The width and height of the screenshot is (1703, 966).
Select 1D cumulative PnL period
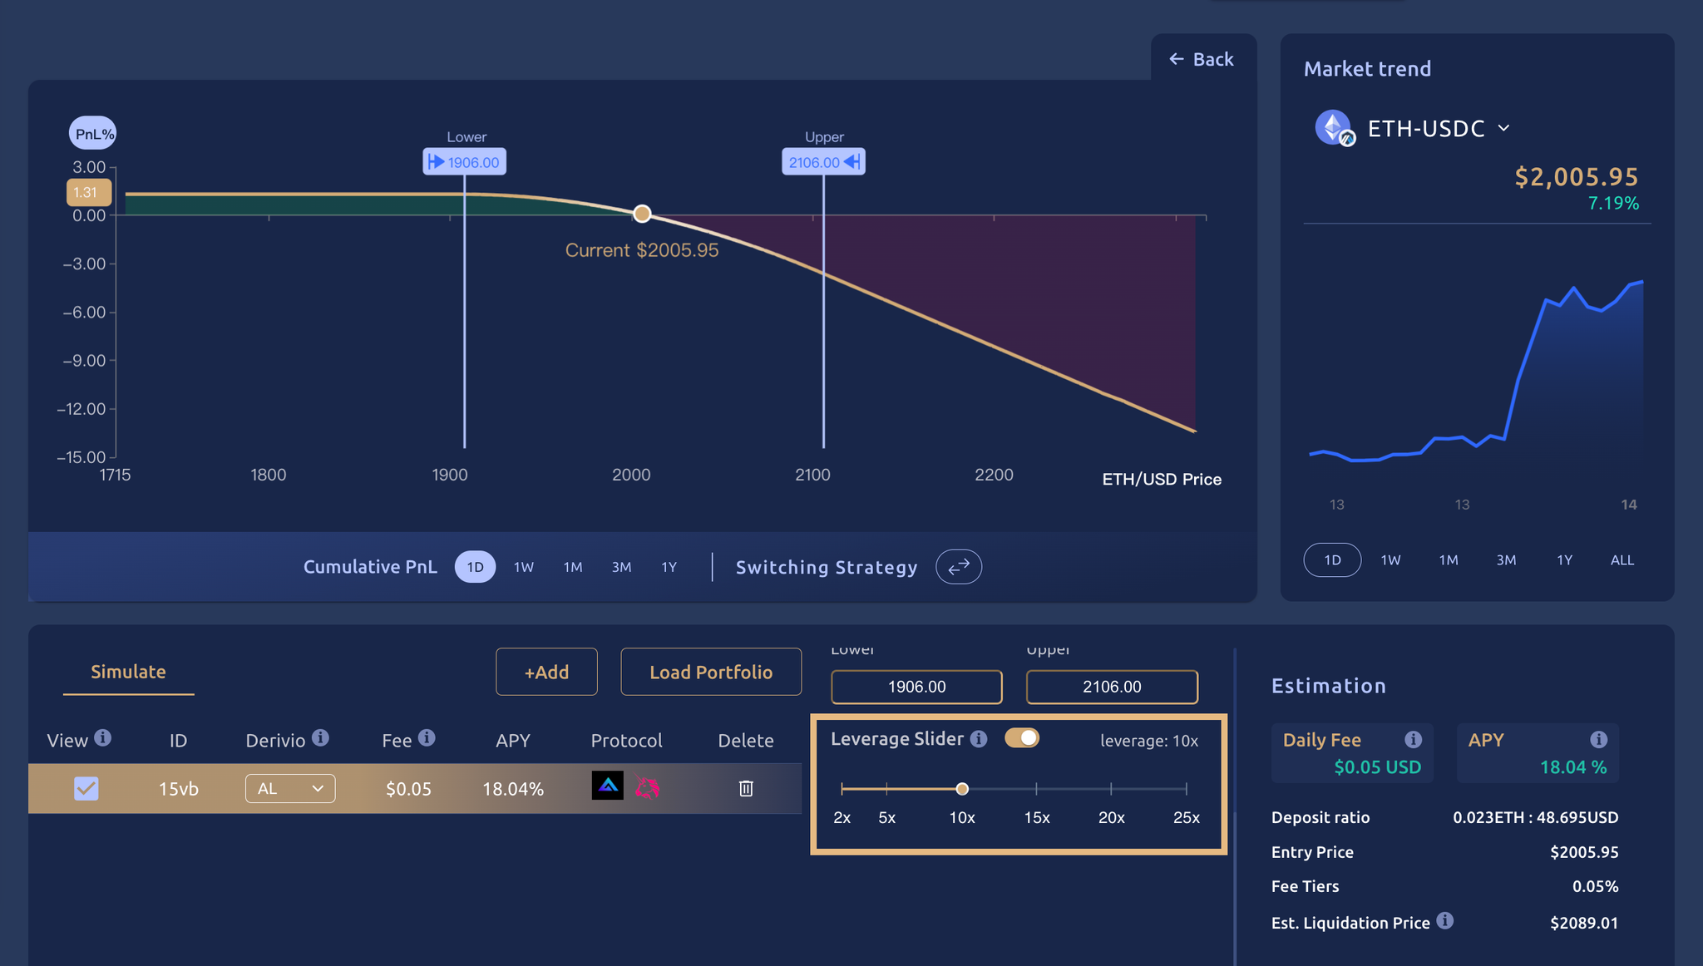(475, 567)
